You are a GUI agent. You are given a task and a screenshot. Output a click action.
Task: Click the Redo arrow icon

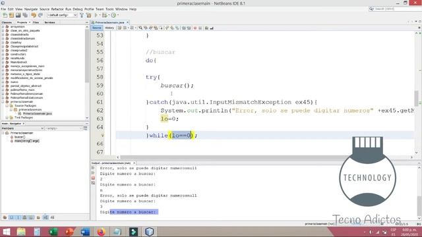[x=40, y=15]
